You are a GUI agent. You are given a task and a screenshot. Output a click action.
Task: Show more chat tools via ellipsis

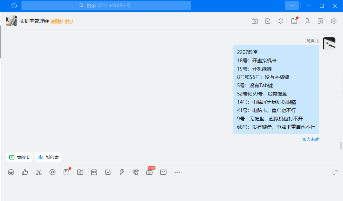point(177,172)
